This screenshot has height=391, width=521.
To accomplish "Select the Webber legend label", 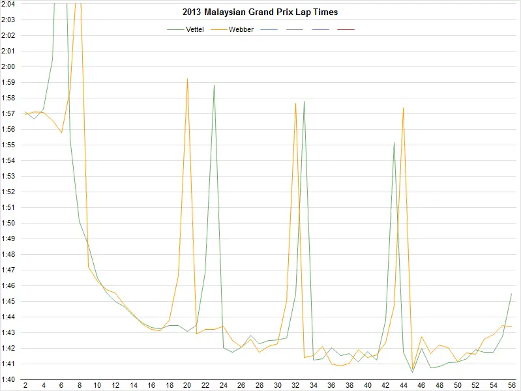I will click(241, 29).
